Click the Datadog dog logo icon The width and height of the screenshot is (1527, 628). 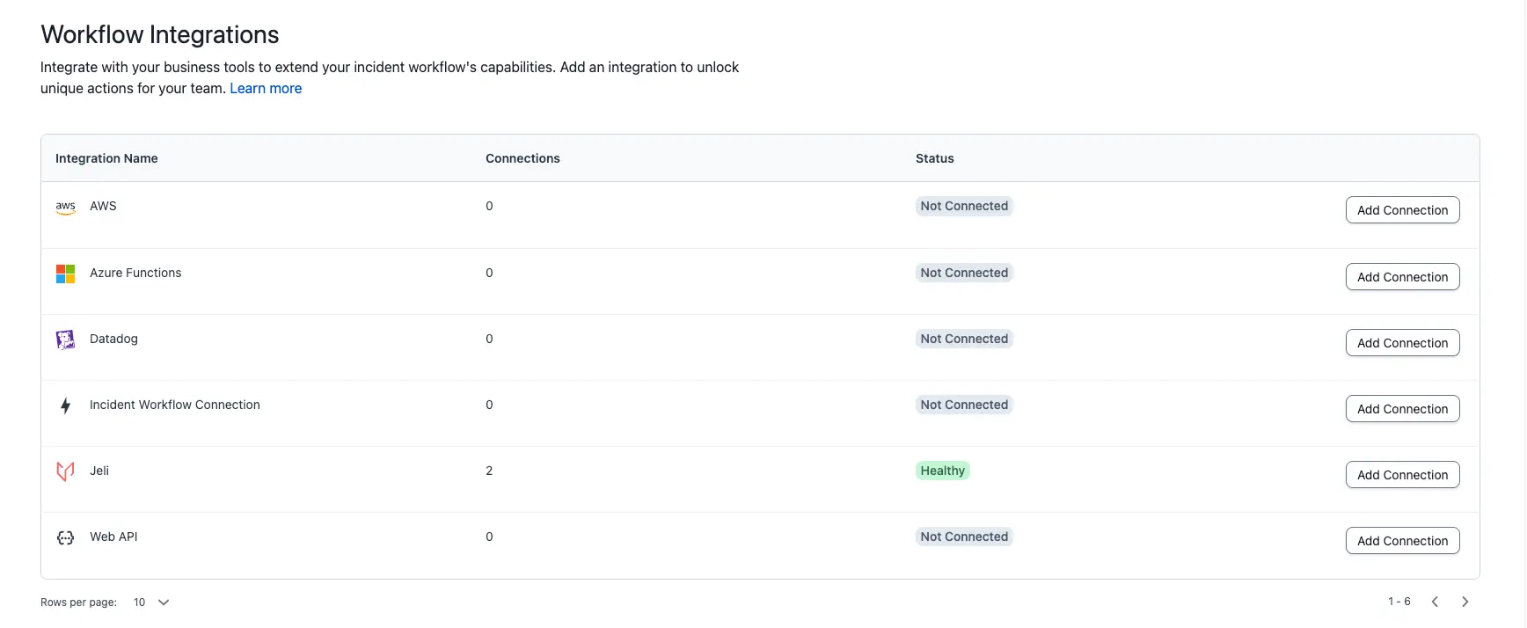coord(65,340)
